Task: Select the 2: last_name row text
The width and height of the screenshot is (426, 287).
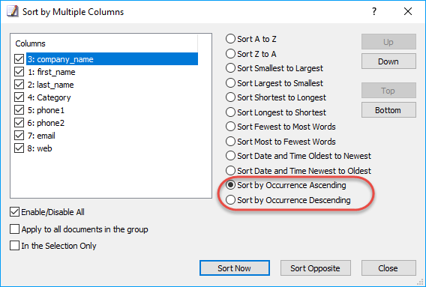Action: pyautogui.click(x=50, y=85)
